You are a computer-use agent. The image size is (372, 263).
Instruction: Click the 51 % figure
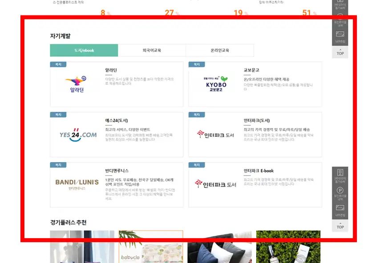[x=309, y=12]
